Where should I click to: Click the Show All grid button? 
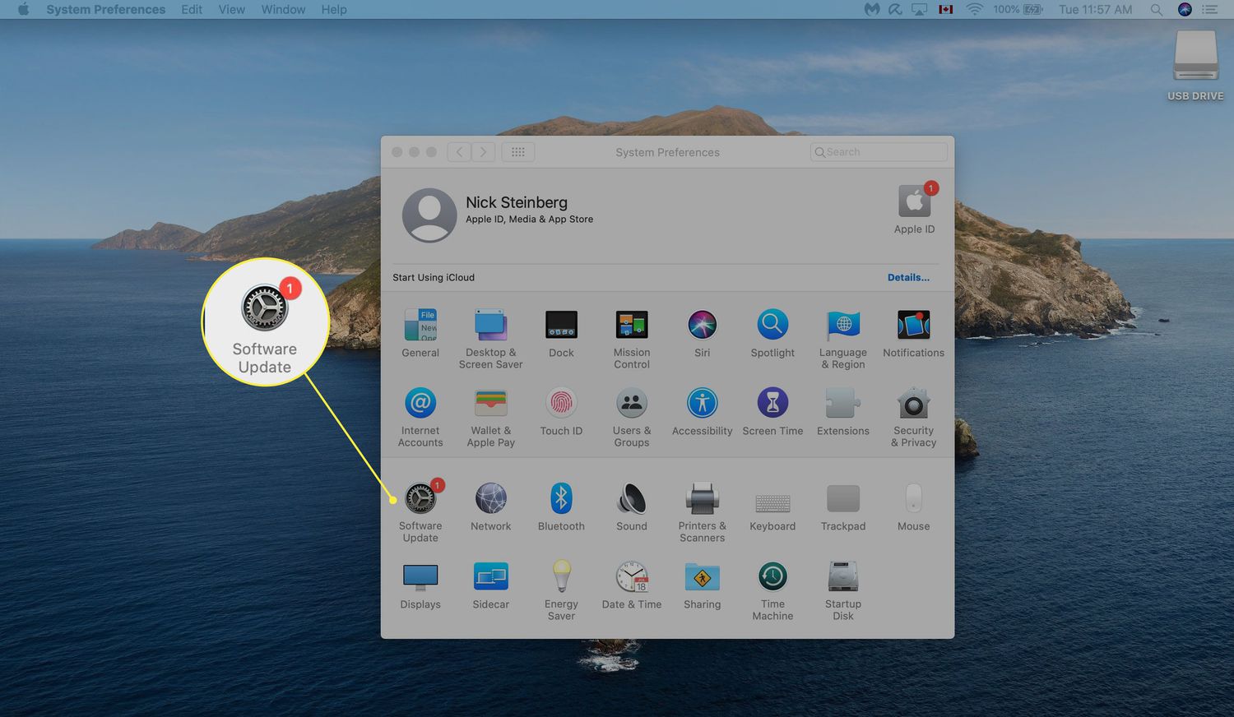click(518, 152)
